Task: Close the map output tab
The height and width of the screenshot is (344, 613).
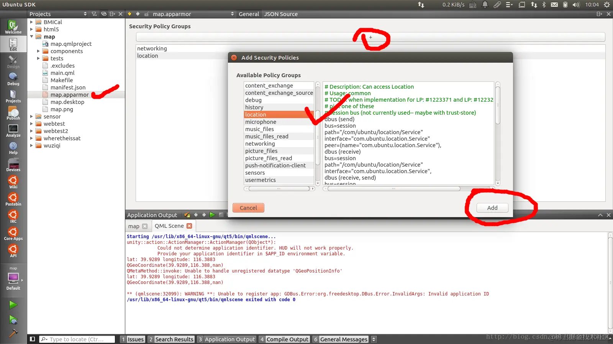Action: [x=145, y=226]
